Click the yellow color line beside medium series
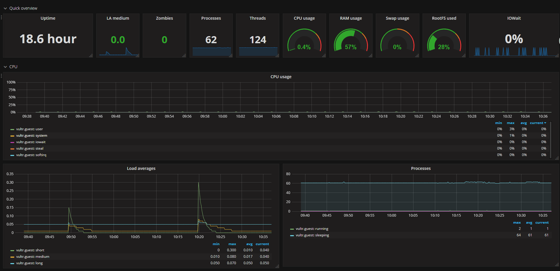The width and height of the screenshot is (560, 271). [12, 257]
